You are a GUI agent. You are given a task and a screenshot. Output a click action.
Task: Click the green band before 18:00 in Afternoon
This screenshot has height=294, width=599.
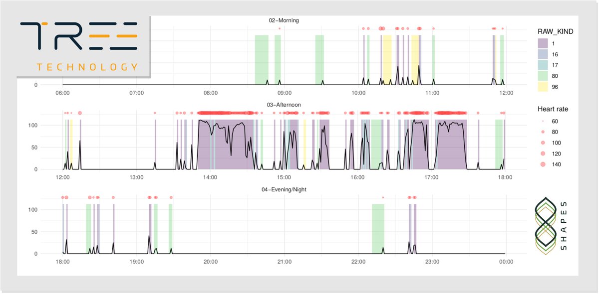point(499,145)
